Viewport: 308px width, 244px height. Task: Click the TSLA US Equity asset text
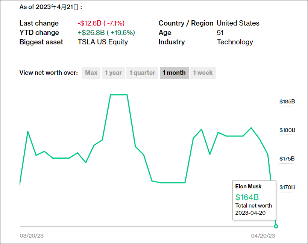(103, 42)
